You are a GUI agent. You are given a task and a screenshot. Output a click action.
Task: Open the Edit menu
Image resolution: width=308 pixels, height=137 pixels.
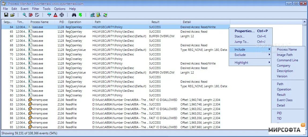(x=14, y=9)
